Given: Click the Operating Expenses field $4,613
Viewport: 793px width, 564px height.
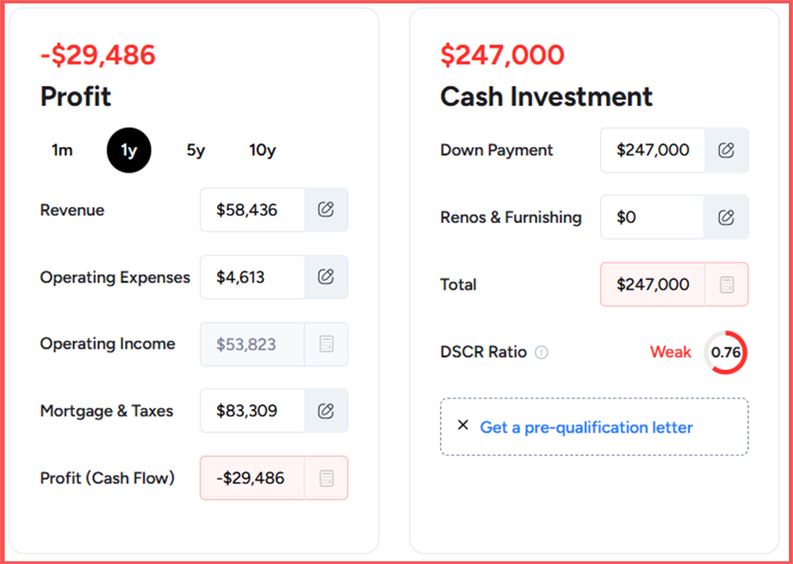Looking at the screenshot, I should click(x=252, y=277).
